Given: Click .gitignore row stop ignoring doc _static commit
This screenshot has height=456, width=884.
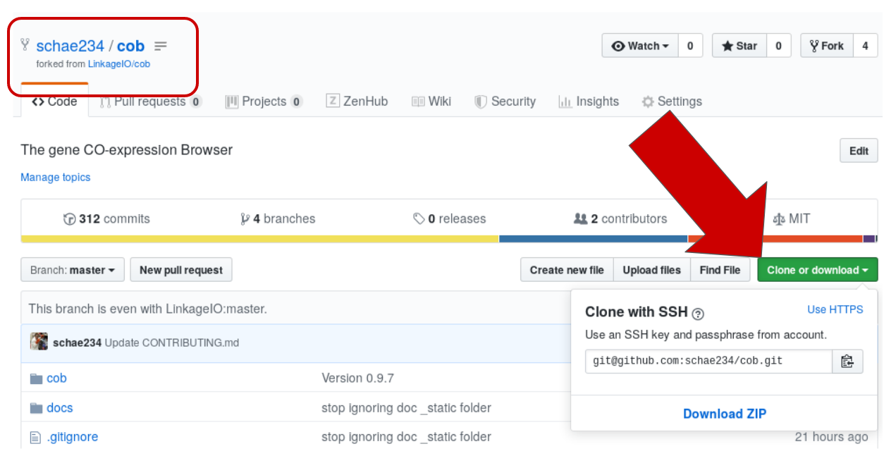Looking at the screenshot, I should click(x=406, y=437).
